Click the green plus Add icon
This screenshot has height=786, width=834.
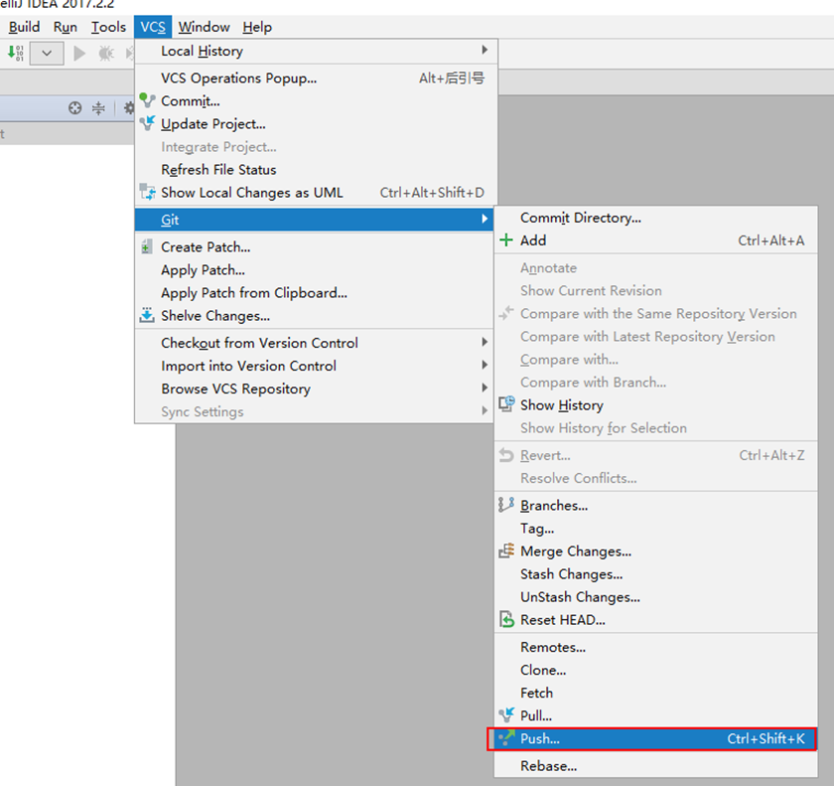point(506,240)
